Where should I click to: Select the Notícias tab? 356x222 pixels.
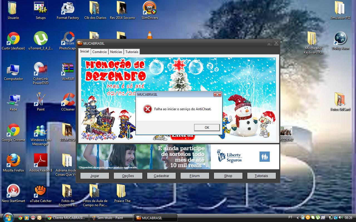(116, 52)
